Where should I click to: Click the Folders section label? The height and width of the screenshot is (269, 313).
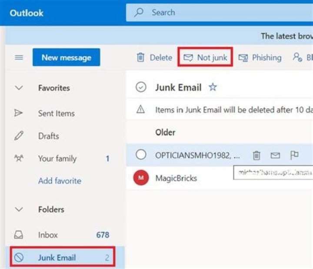pyautogui.click(x=51, y=209)
